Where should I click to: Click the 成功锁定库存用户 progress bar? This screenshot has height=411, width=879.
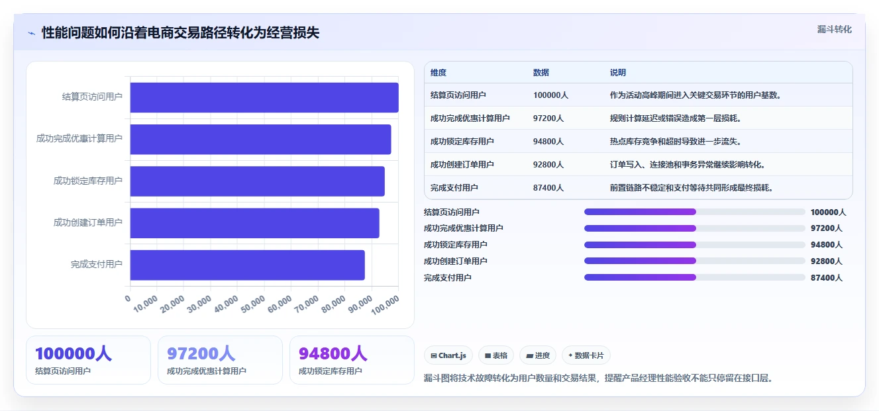pyautogui.click(x=695, y=244)
